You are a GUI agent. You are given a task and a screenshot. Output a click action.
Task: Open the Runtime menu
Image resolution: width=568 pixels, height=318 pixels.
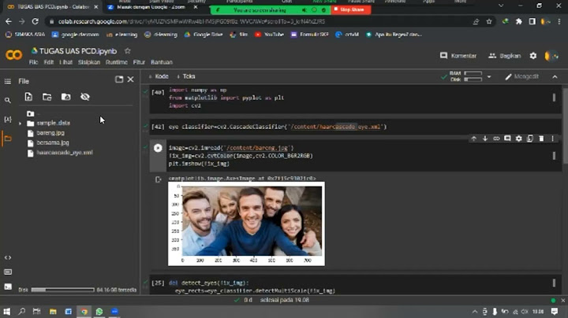116,62
